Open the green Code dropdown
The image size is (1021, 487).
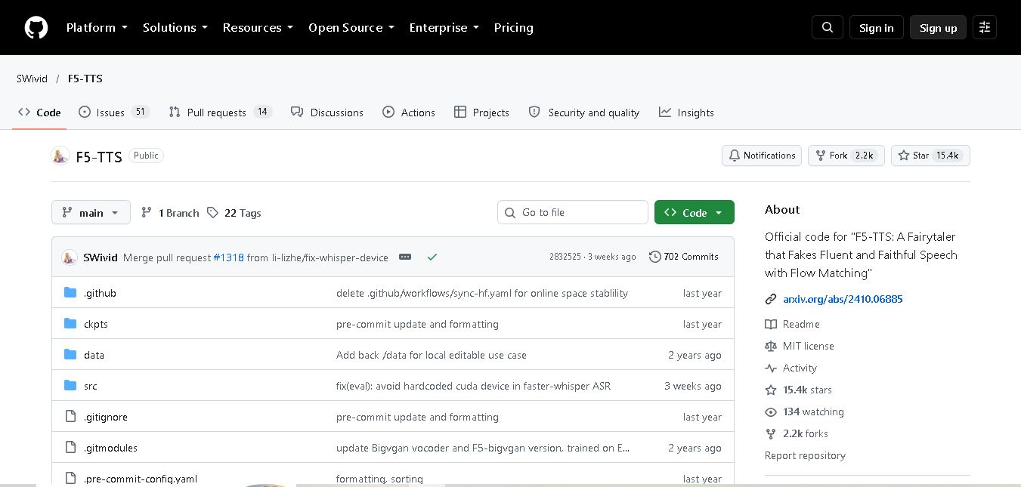(x=695, y=213)
